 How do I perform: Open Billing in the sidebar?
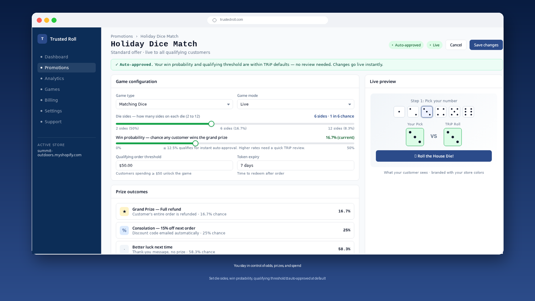point(67,100)
